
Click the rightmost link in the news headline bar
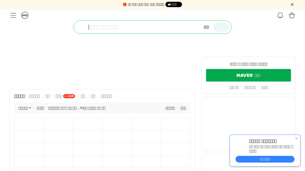click(x=183, y=108)
